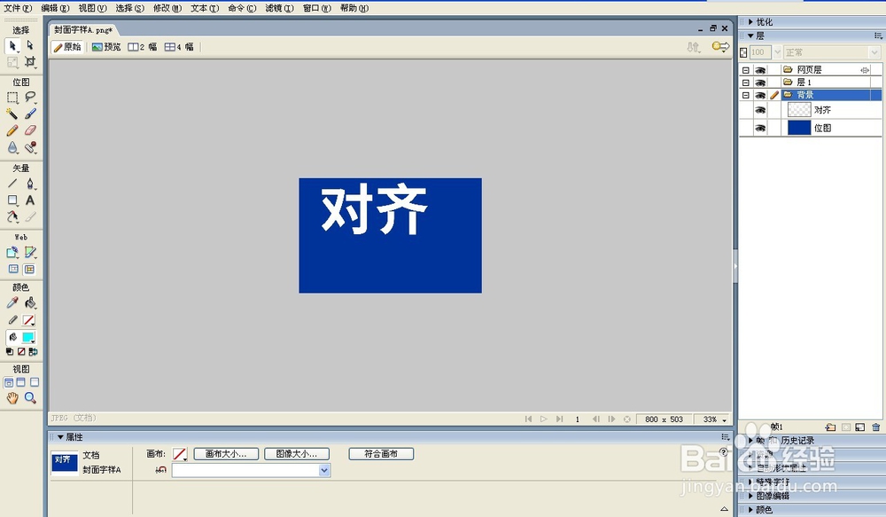Select the Zoom magnifier tool

pyautogui.click(x=30, y=397)
